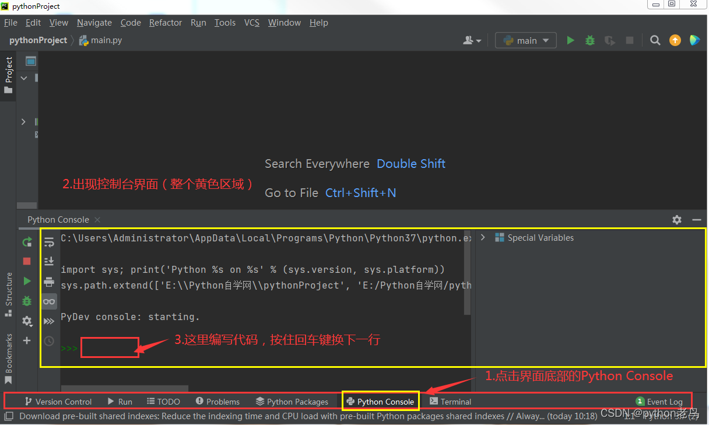Open console settings gear in the left toolbar
Screen dimensions: 709x425
click(27, 321)
